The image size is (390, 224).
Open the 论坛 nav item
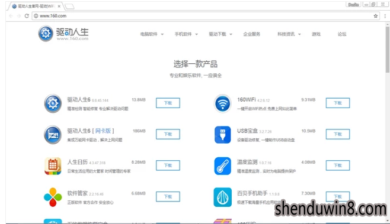tap(342, 34)
